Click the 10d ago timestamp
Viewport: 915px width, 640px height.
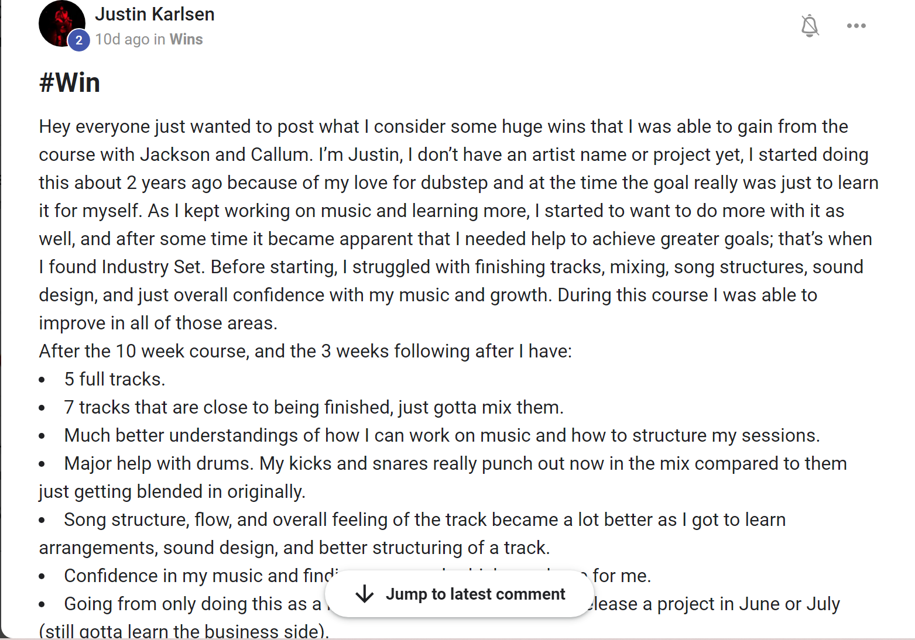point(122,39)
